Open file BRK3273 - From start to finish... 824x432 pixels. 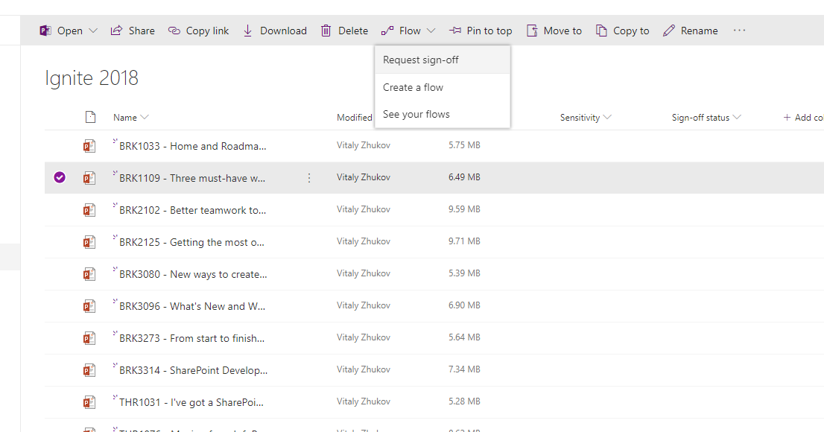click(x=191, y=338)
